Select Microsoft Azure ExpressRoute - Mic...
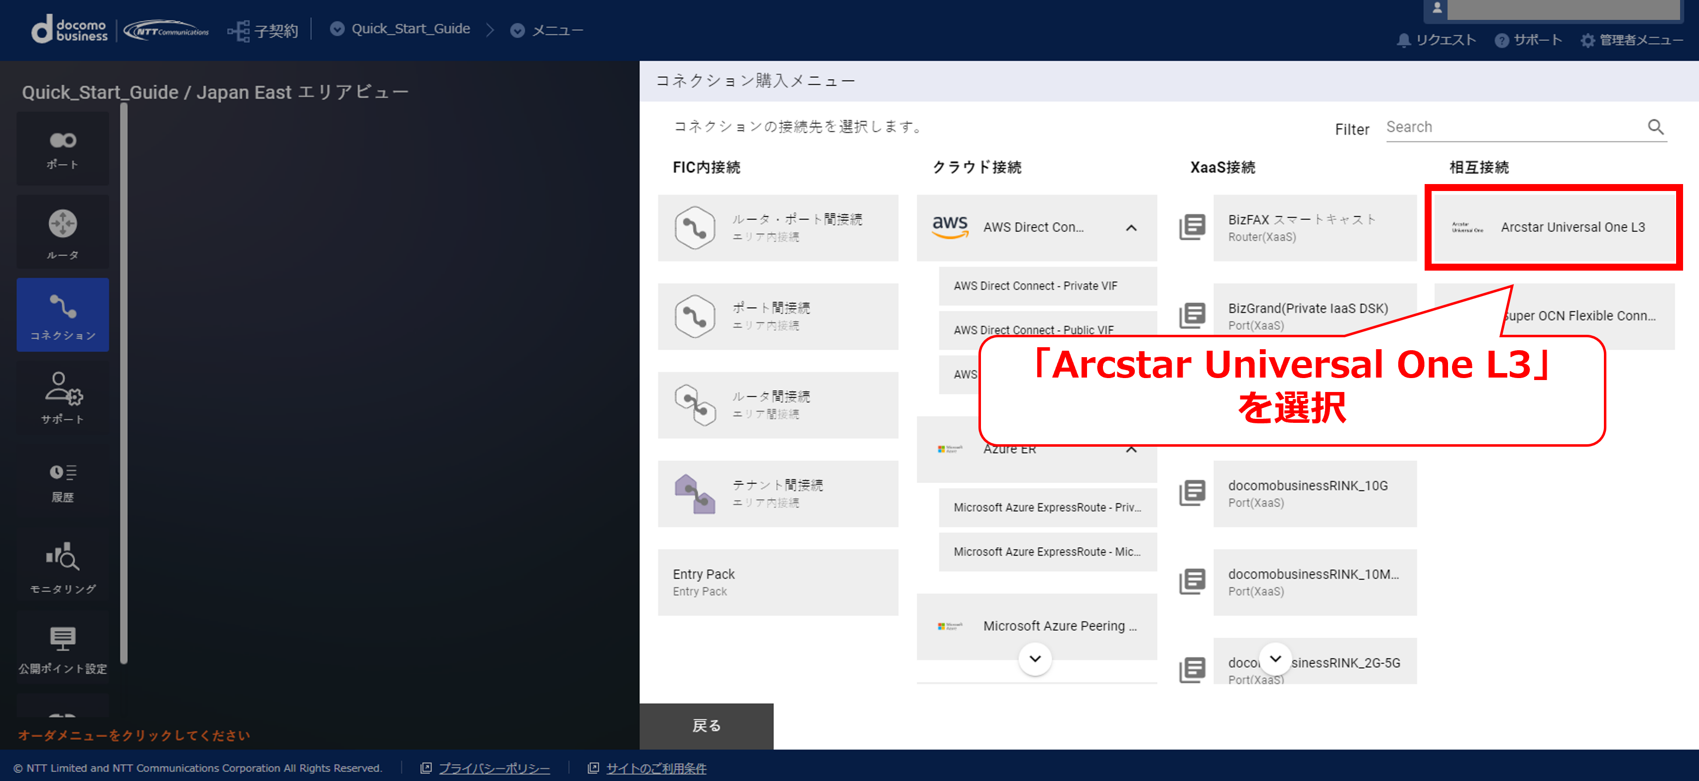The width and height of the screenshot is (1699, 781). (1047, 552)
